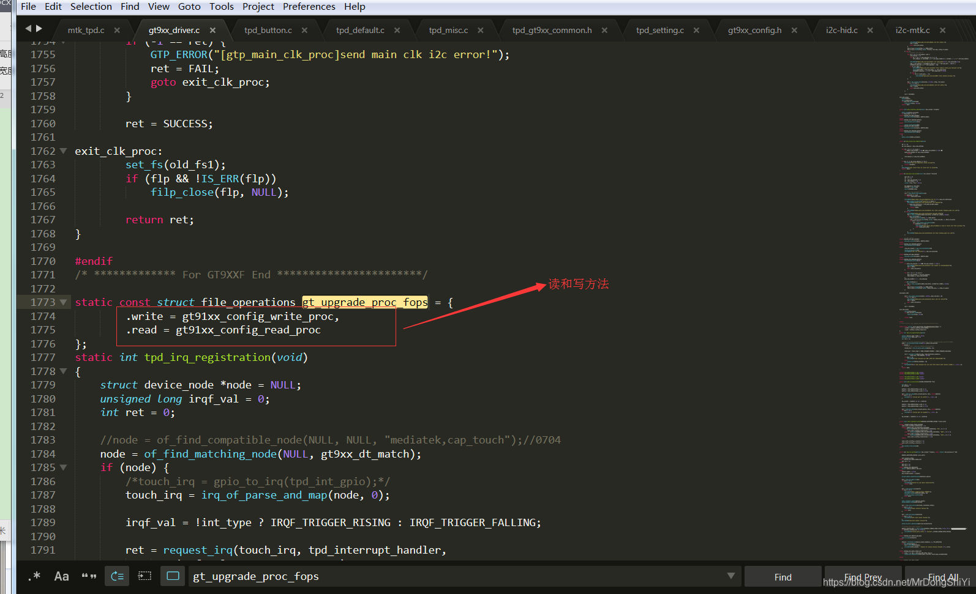The width and height of the screenshot is (976, 594).
Task: Close the gt9xx_driver.c tab
Action: (x=212, y=30)
